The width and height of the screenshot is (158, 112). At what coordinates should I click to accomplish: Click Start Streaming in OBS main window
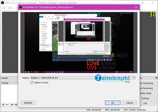coord(148,83)
